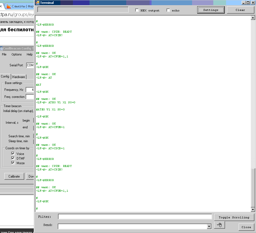256x233 pixels.
Task: Open the File menu in CoolBeacon
Action: [x=4, y=54]
